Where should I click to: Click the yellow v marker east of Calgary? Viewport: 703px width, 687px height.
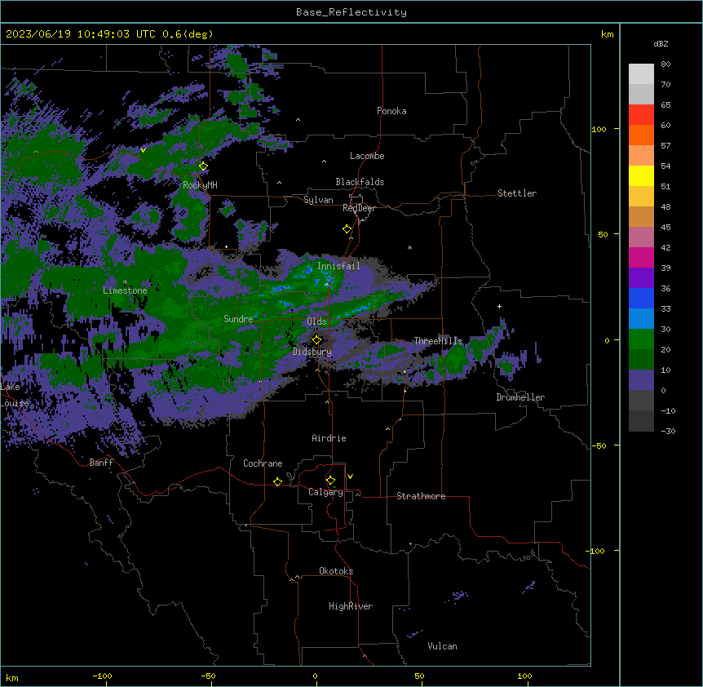pyautogui.click(x=350, y=476)
